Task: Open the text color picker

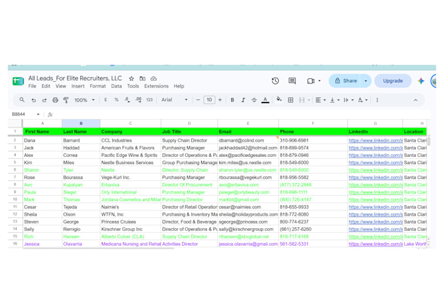Action: tap(265, 100)
